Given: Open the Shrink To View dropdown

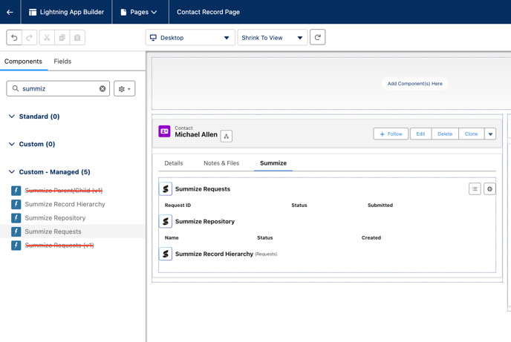Looking at the screenshot, I should (x=272, y=38).
